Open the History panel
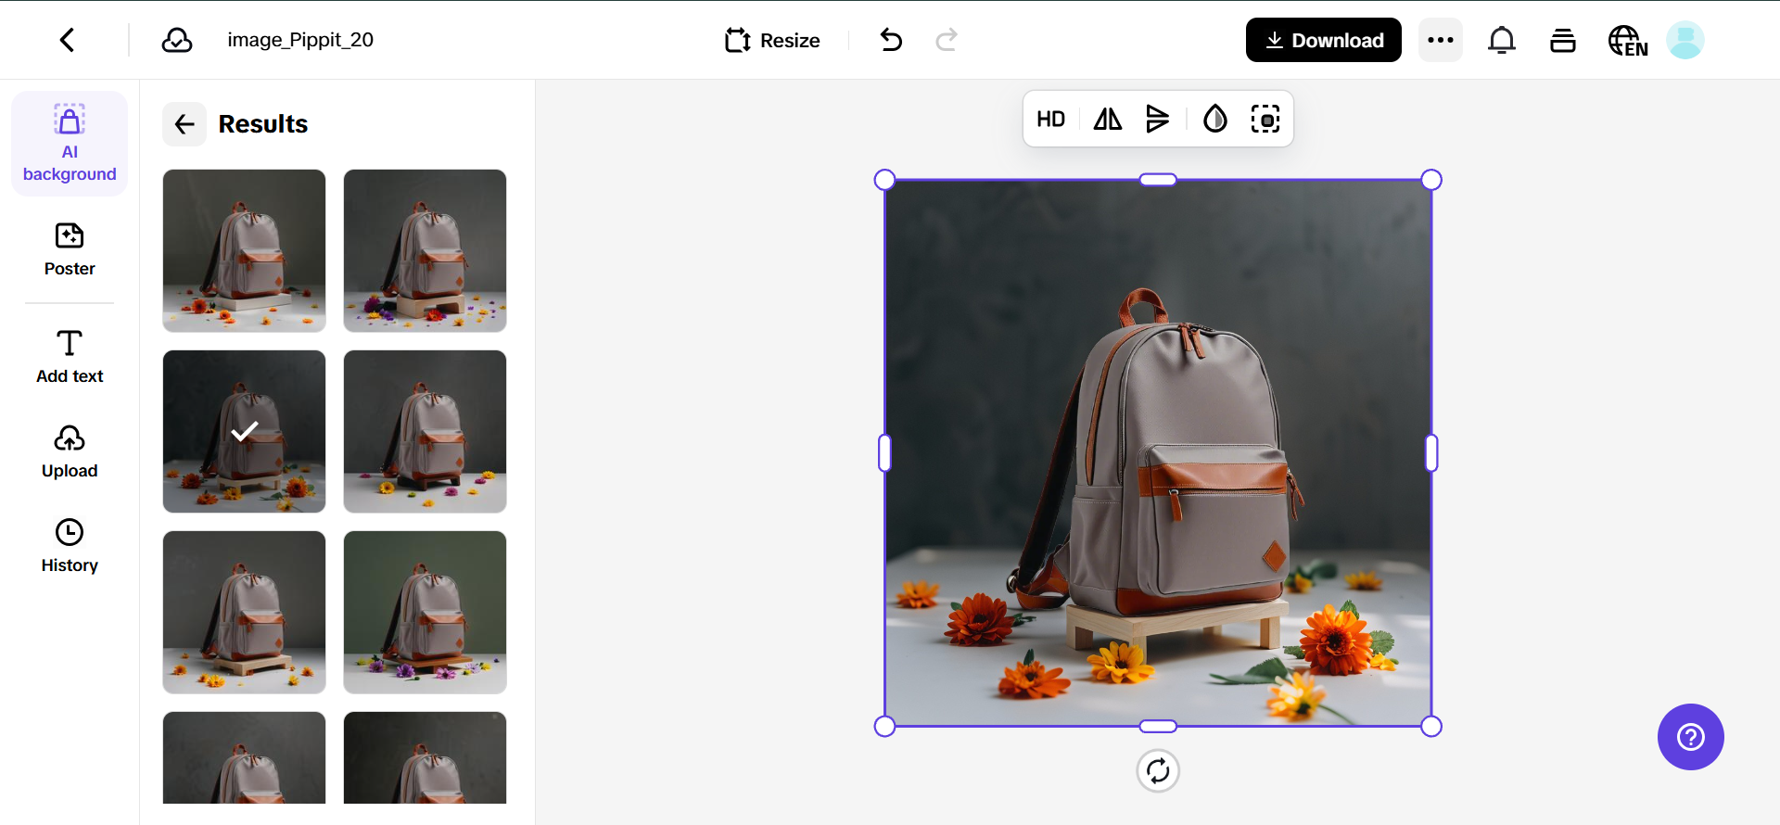Image resolution: width=1780 pixels, height=825 pixels. pos(70,546)
